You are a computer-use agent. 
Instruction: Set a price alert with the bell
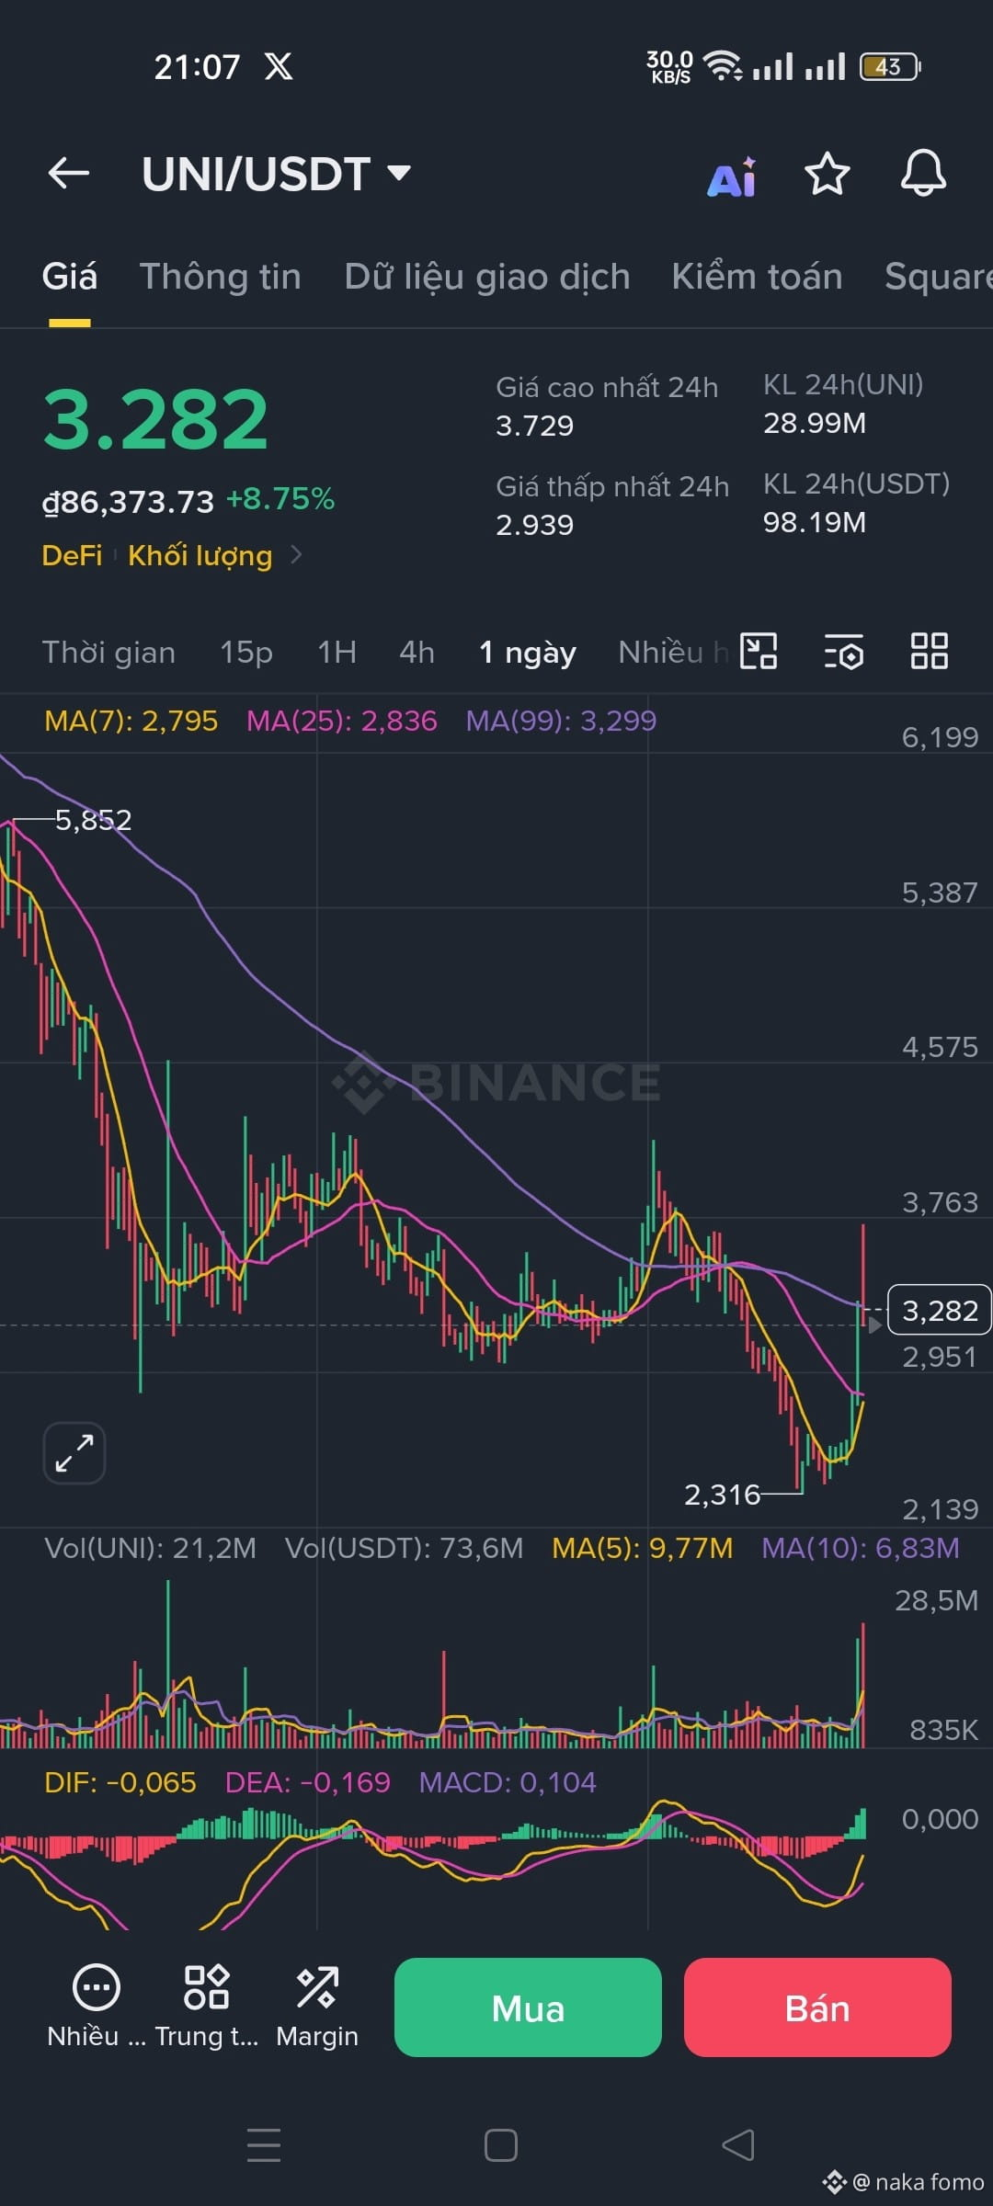click(x=923, y=173)
